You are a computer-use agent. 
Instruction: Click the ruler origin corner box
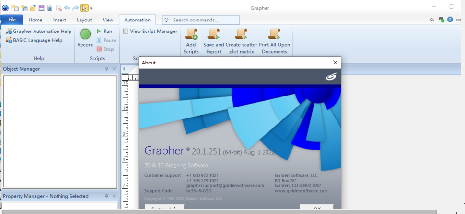(125, 77)
